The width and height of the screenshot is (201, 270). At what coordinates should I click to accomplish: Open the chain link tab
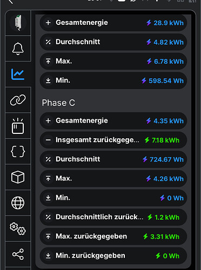coord(18,100)
